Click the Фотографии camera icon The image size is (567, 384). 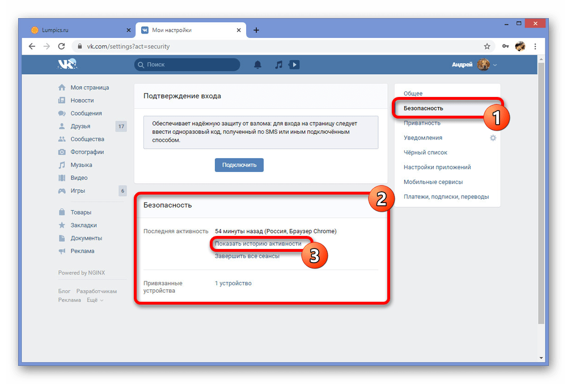62,152
